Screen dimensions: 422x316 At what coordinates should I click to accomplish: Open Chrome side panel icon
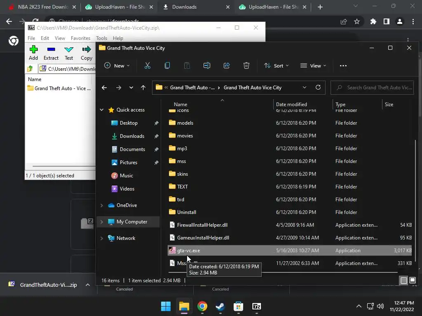tap(387, 21)
